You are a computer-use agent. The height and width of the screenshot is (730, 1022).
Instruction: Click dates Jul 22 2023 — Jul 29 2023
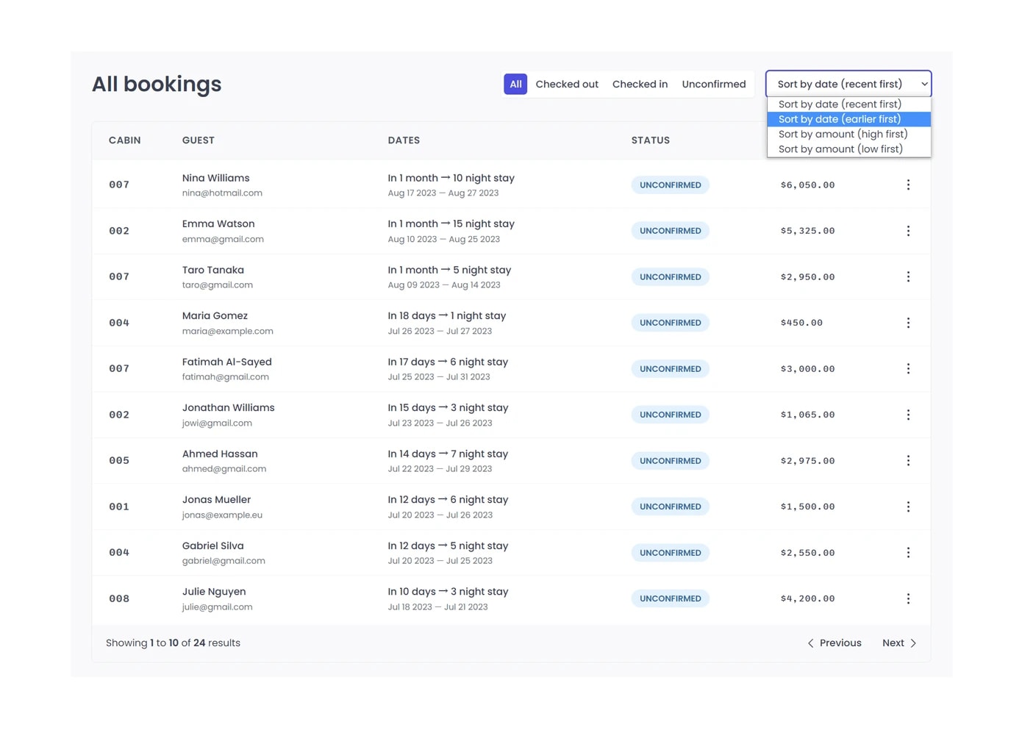pos(440,469)
